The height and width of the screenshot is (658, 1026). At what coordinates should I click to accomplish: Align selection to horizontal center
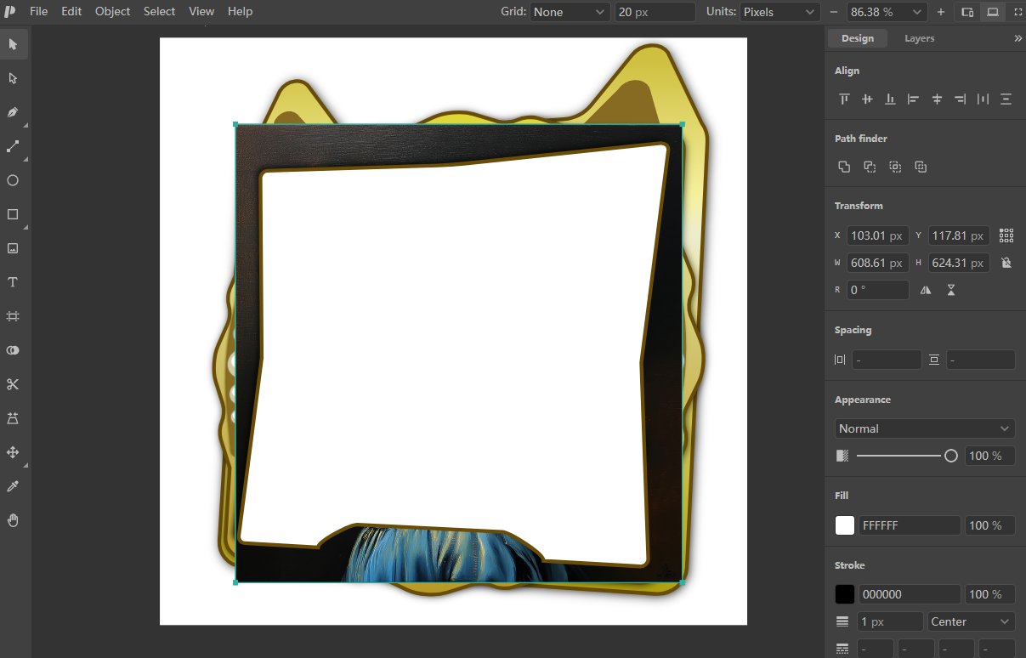pyautogui.click(x=937, y=99)
